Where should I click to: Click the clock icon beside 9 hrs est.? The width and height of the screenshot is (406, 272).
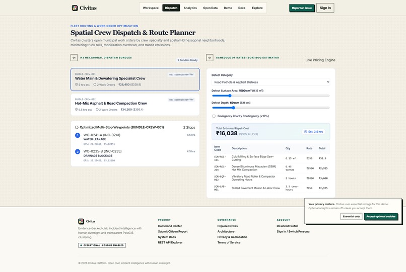(77, 84)
